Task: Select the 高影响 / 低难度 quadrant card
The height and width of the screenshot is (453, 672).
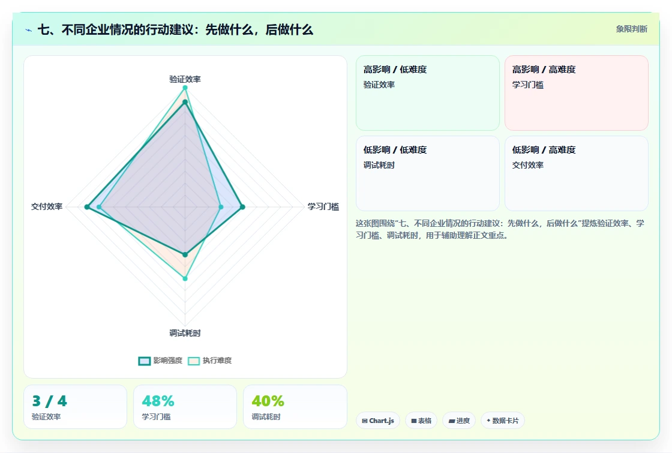Action: (x=428, y=93)
